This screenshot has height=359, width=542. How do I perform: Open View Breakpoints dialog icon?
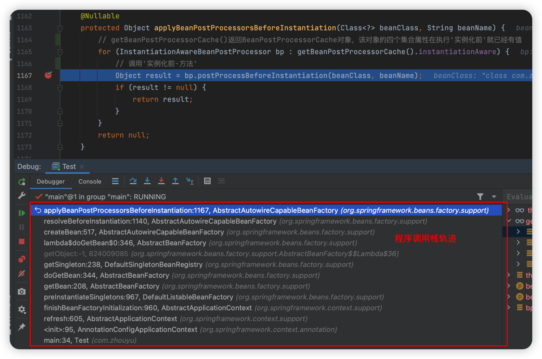point(22,259)
